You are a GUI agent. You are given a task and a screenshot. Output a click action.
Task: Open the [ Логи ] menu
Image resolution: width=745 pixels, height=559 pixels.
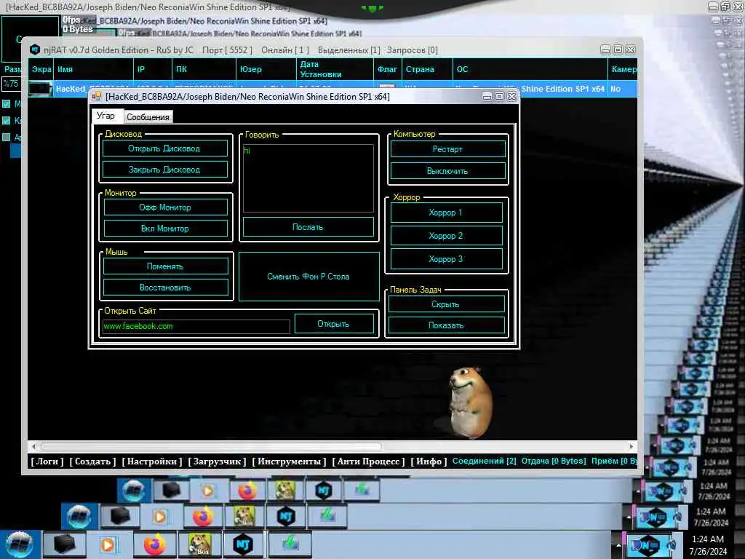[47, 461]
